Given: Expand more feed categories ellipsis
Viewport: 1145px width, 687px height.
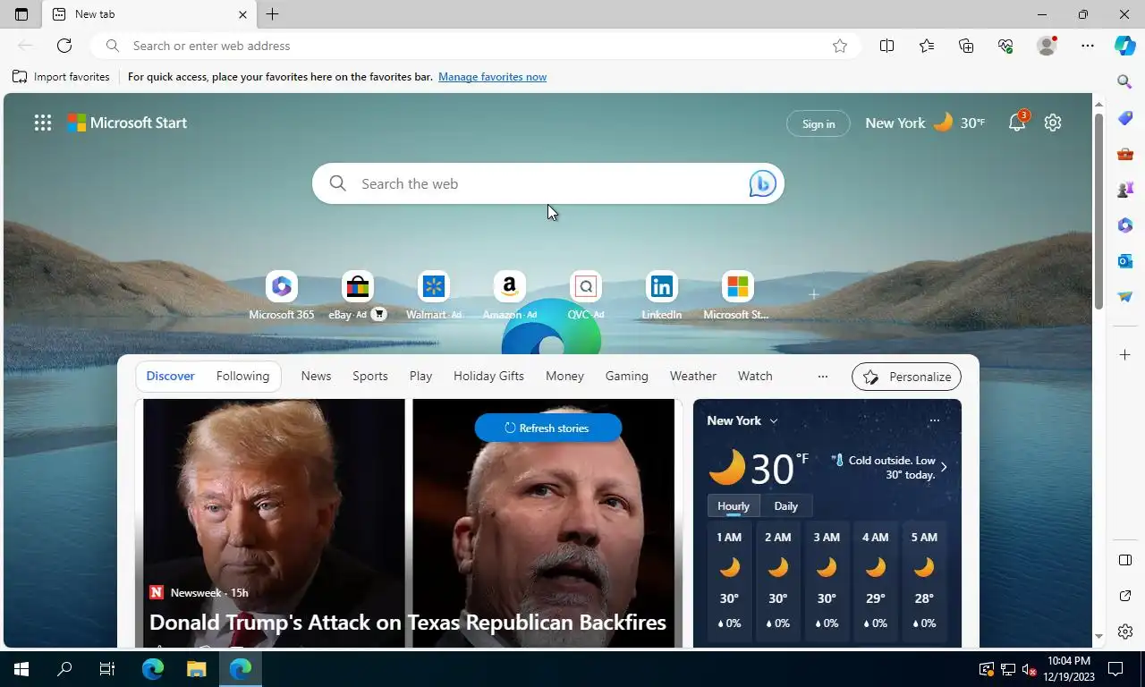Looking at the screenshot, I should [823, 377].
